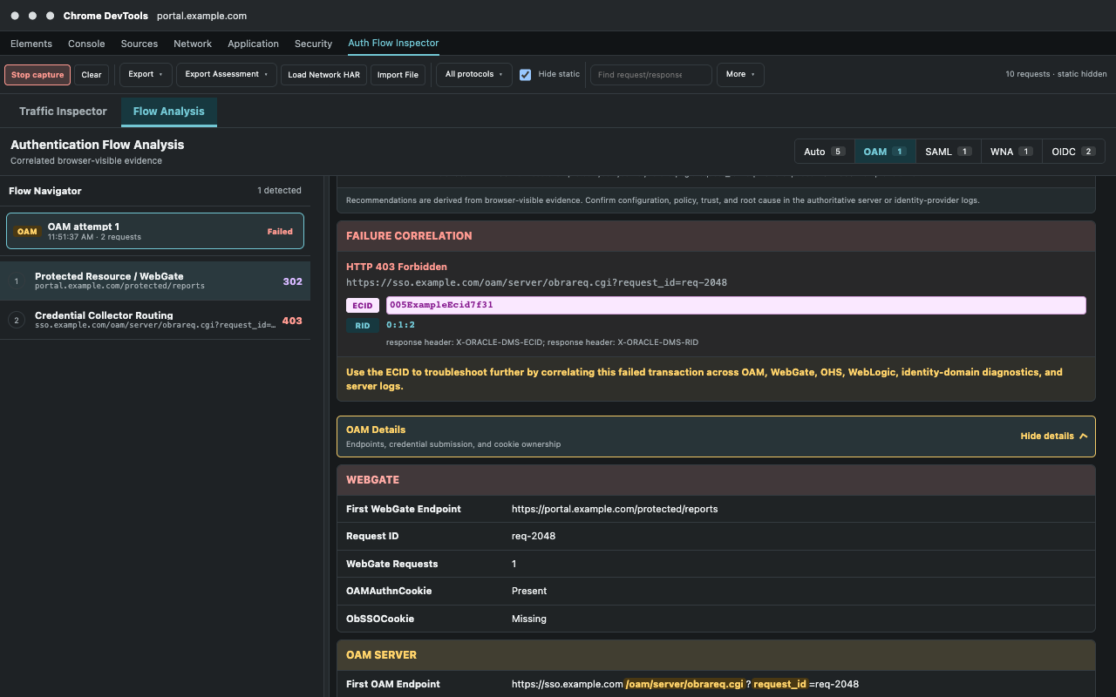
Task: Click the RID label badge
Action: 363,326
